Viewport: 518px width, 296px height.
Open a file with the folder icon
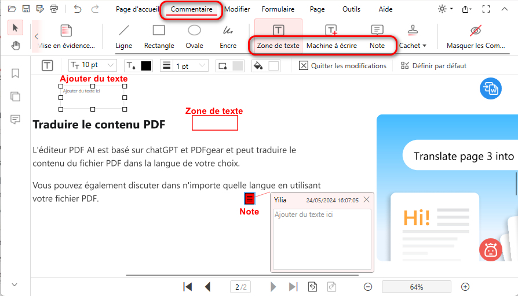click(x=12, y=9)
